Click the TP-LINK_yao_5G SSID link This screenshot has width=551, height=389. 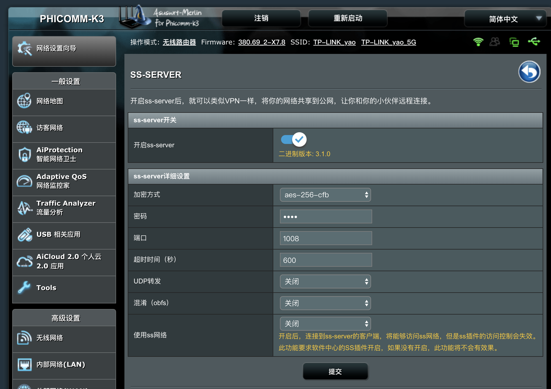[389, 42]
